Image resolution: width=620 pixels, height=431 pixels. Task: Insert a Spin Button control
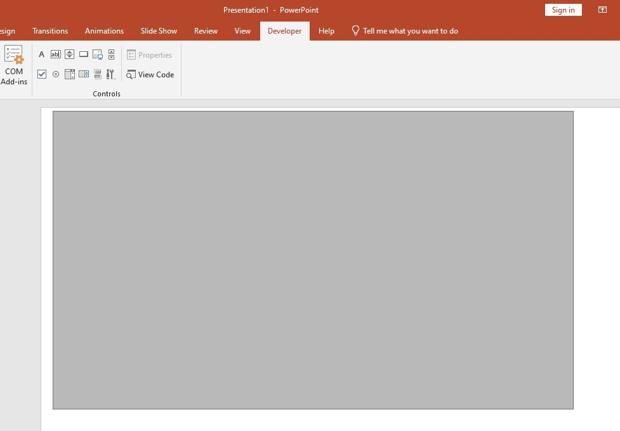(x=70, y=55)
